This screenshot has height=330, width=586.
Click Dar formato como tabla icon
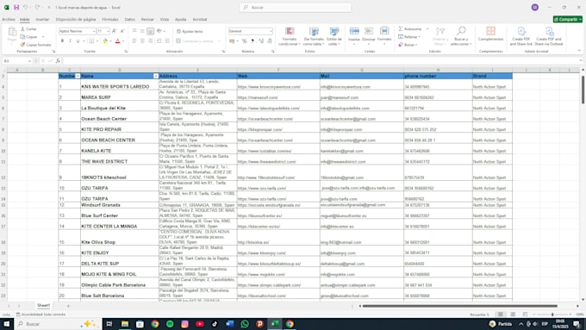[314, 31]
